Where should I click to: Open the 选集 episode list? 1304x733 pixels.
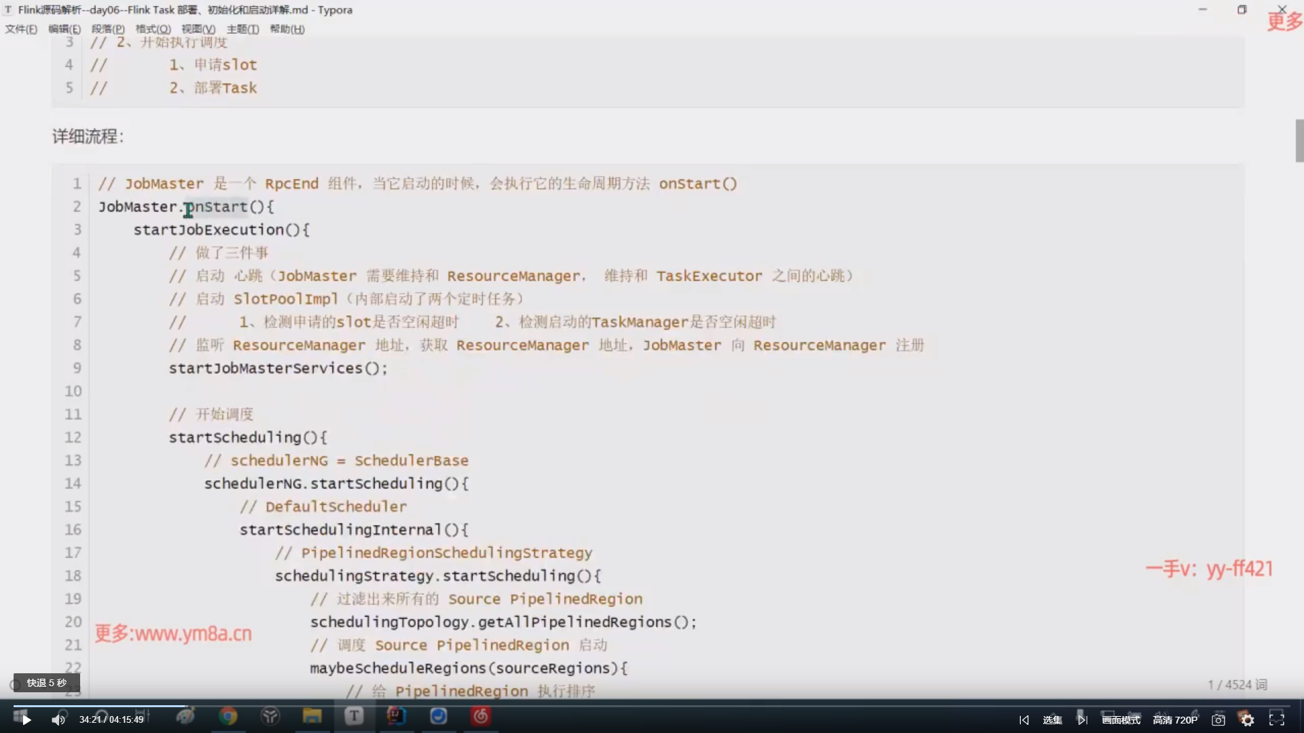(x=1052, y=719)
